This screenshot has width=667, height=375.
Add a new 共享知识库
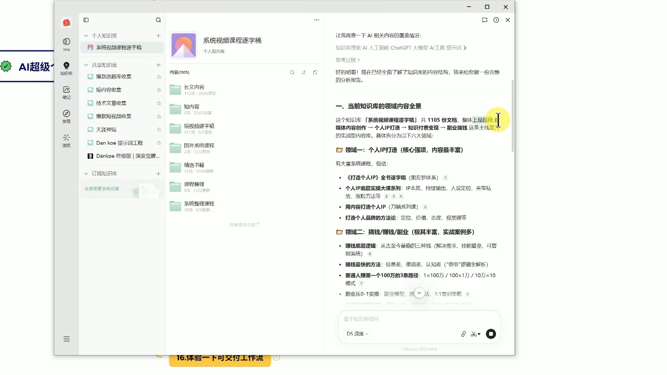point(159,65)
